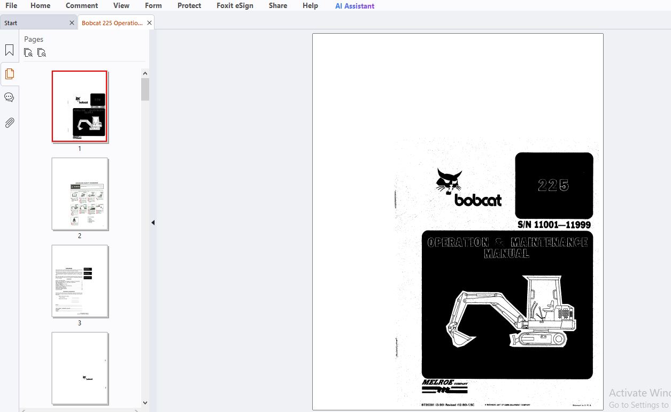
Task: Open the Help menu
Action: pos(310,5)
